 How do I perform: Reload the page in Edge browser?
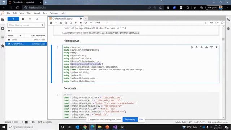[17, 8]
